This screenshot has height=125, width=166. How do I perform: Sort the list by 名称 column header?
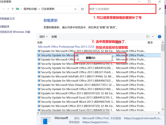[40, 43]
